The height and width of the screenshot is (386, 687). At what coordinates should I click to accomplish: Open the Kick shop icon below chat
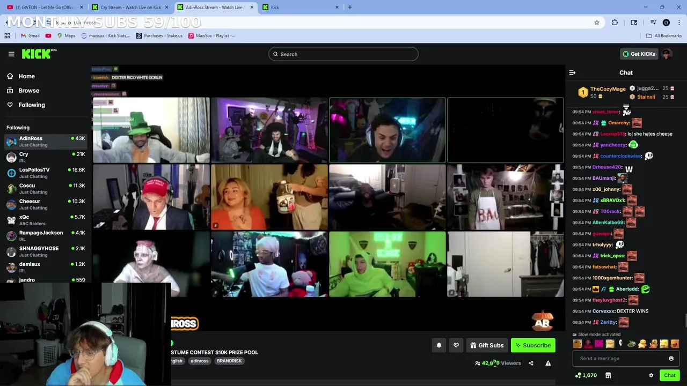coord(608,375)
